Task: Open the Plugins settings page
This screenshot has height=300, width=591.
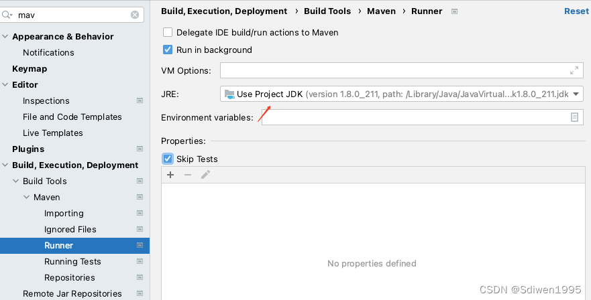Action: click(28, 149)
